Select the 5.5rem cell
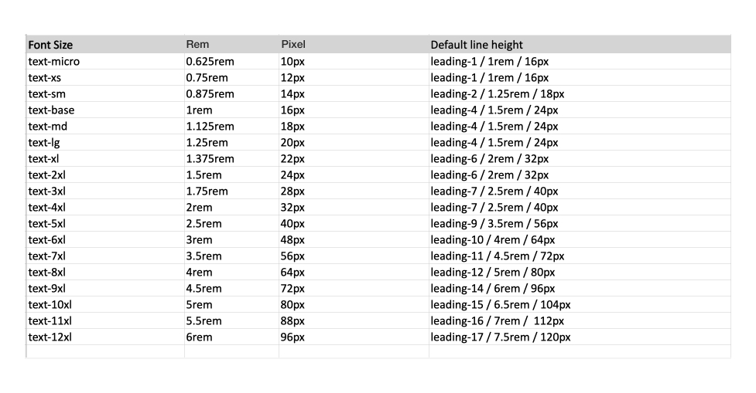Image resolution: width=756 pixels, height=393 pixels. coord(204,320)
